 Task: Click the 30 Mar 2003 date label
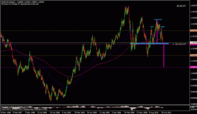coord(79,112)
